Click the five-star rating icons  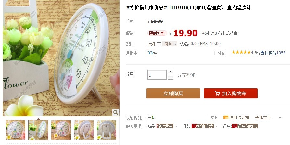[x=241, y=52]
